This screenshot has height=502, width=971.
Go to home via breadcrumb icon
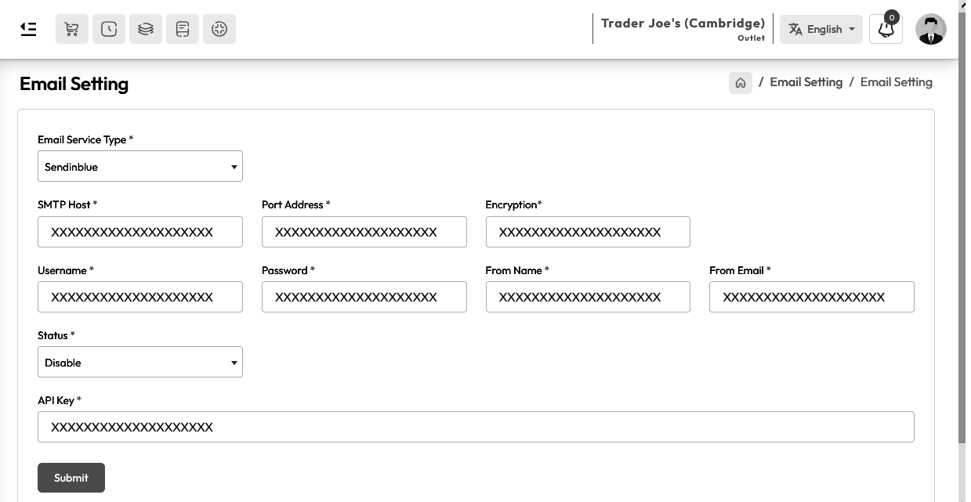pos(741,82)
